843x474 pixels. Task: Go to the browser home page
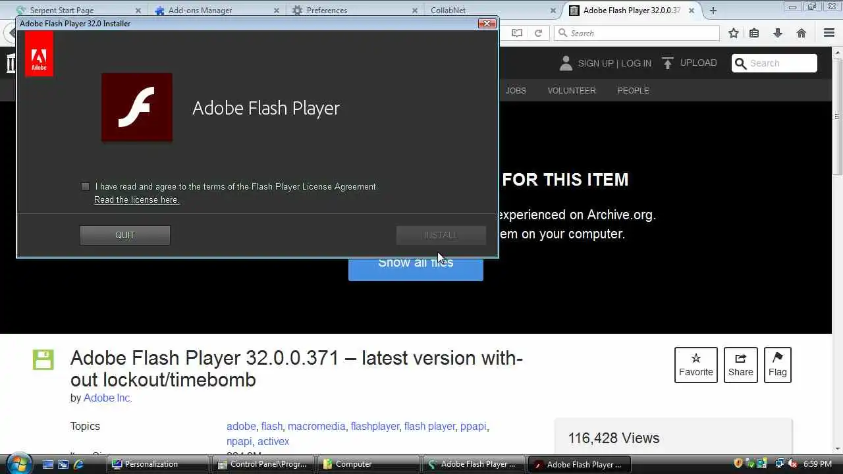pos(802,33)
